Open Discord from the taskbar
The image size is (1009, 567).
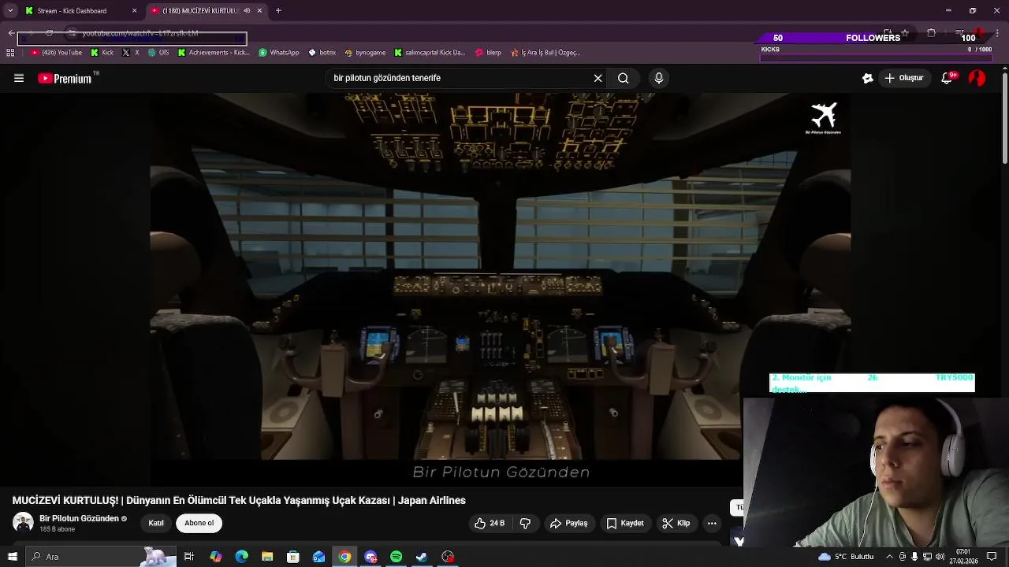click(x=370, y=557)
